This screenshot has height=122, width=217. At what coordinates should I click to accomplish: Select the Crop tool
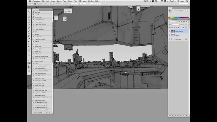(x=29, y=23)
